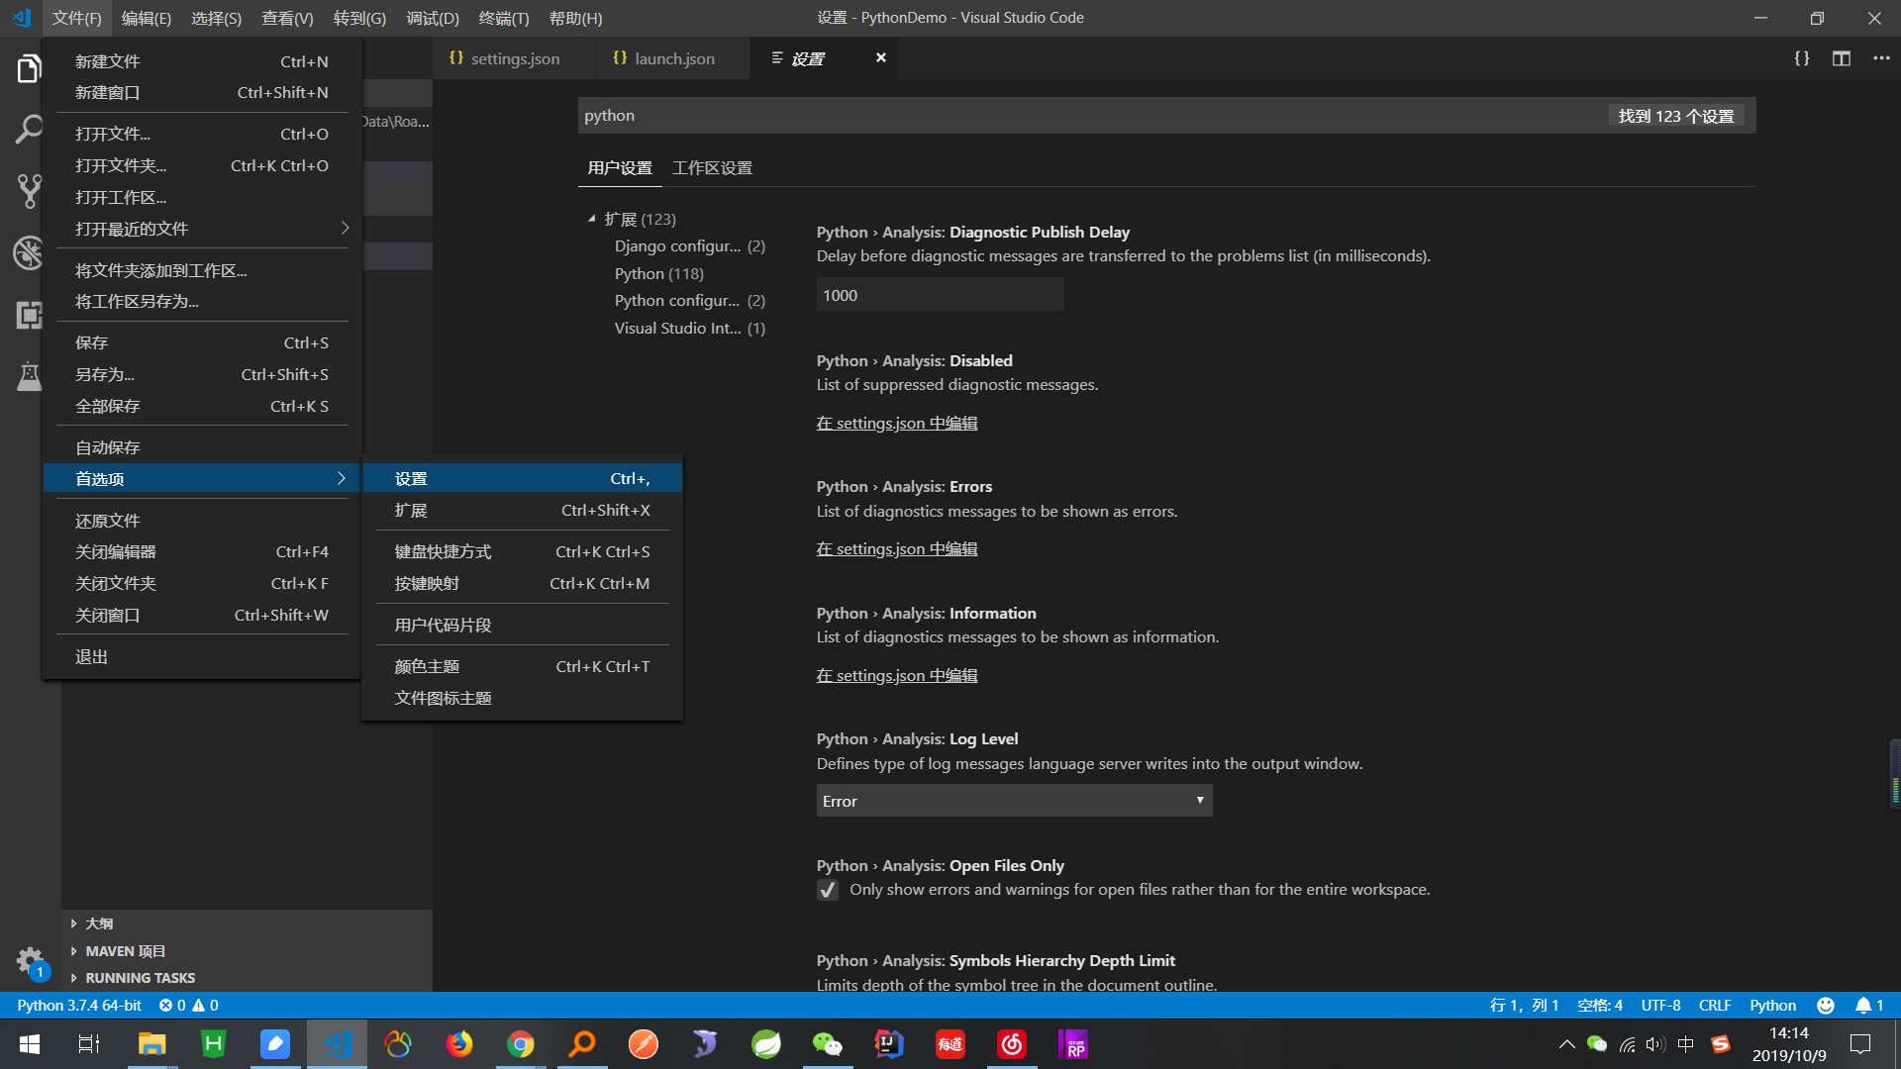Image resolution: width=1901 pixels, height=1069 pixels.
Task: Select Visual Studio Int... in settings tree
Action: coord(689,328)
